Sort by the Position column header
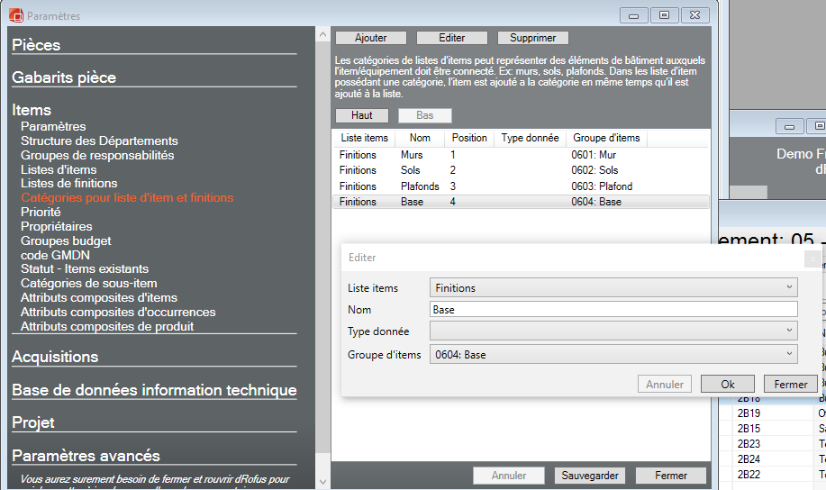This screenshot has width=826, height=490. [469, 138]
